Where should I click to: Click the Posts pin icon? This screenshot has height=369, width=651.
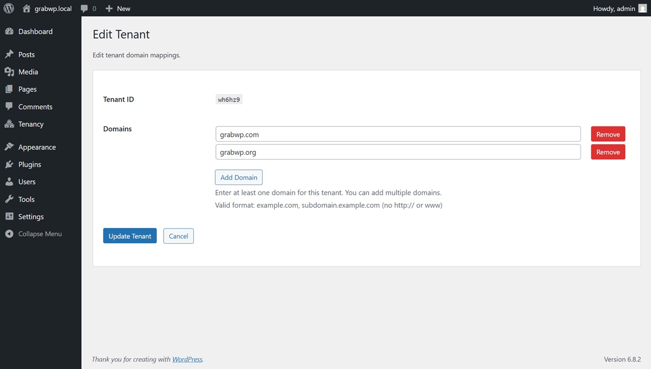coord(9,54)
